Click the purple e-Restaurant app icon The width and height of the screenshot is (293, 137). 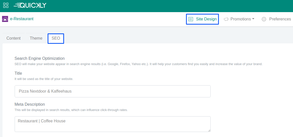(5, 19)
